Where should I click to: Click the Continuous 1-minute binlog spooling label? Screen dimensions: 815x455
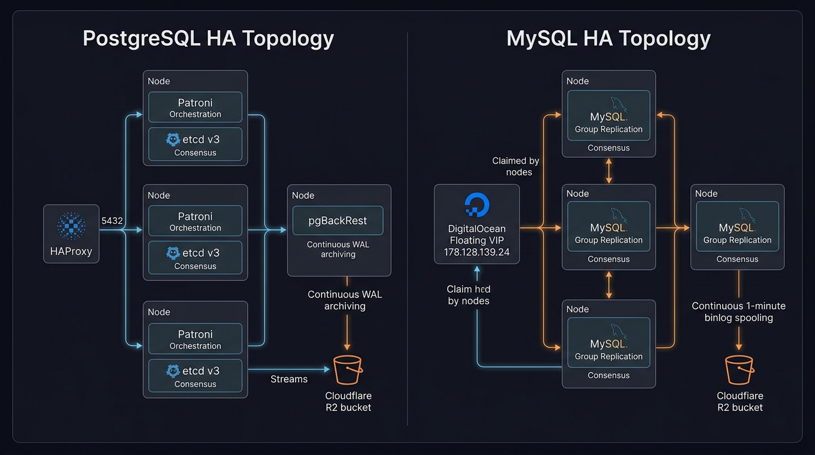point(739,312)
